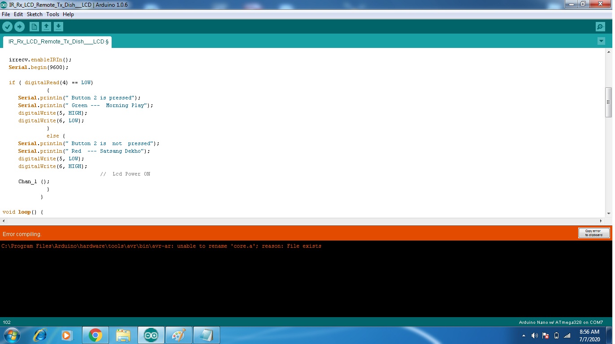Open the notepad-like taskbar application

206,335
